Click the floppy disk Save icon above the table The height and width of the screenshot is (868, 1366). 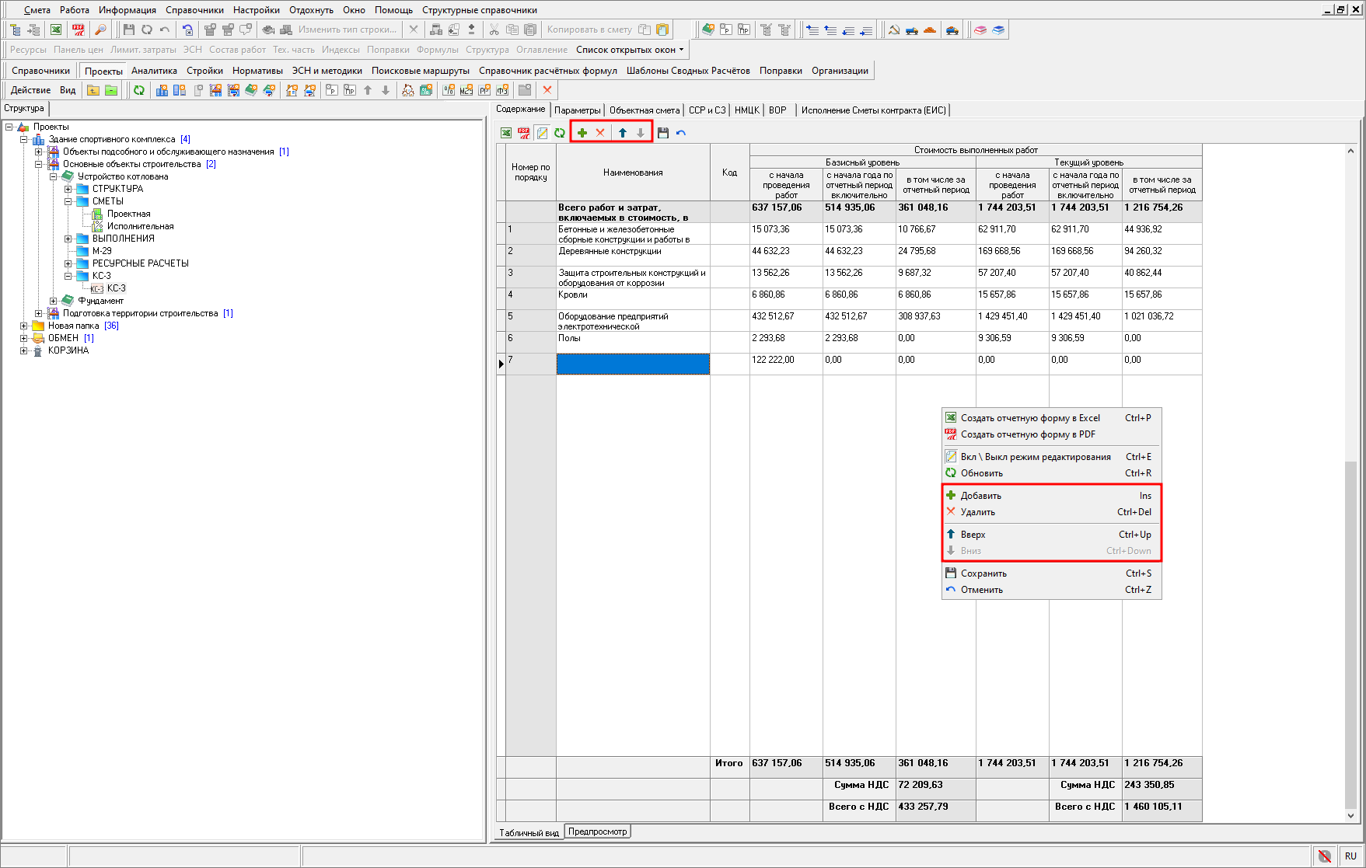pyautogui.click(x=663, y=133)
